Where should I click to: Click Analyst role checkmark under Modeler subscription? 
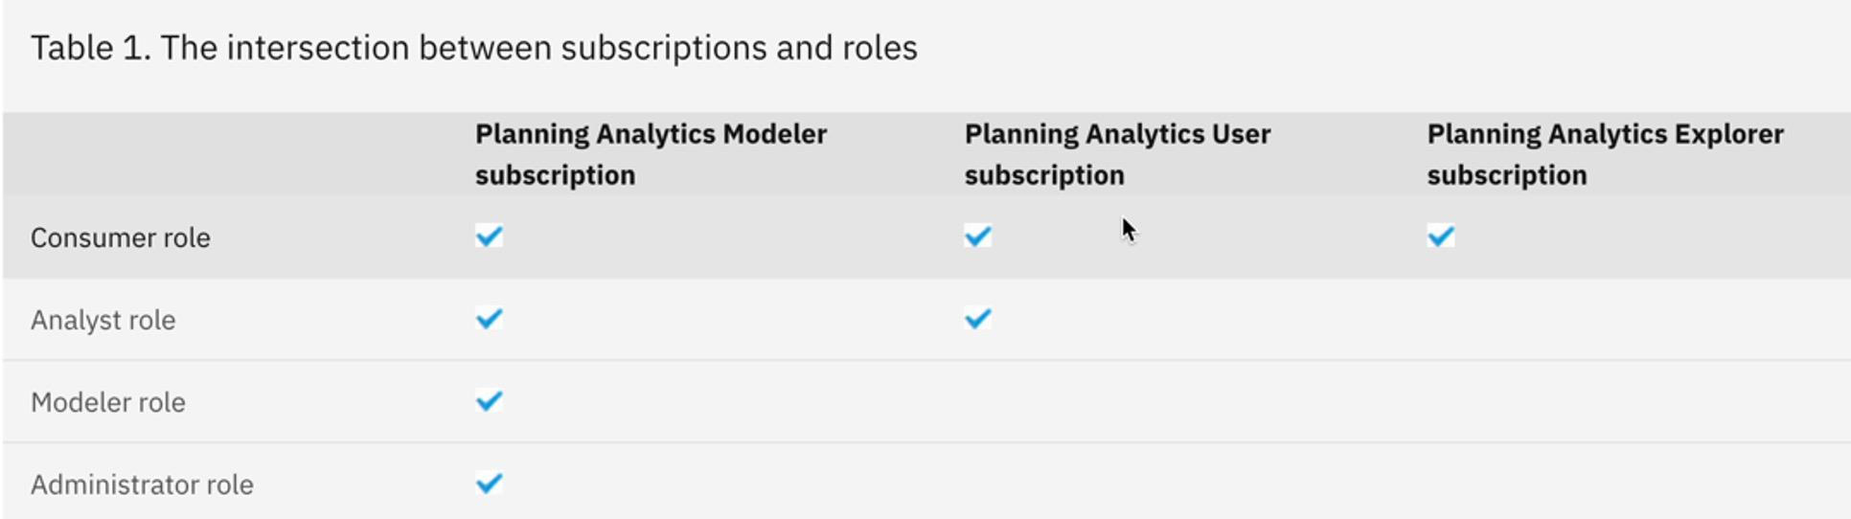489,318
